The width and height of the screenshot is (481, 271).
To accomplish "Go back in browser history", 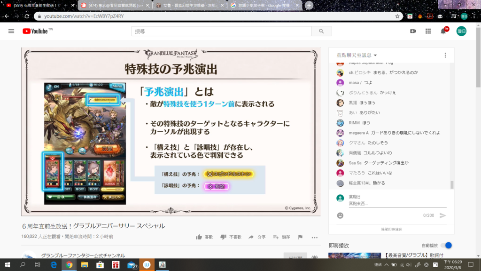I will coord(7,16).
